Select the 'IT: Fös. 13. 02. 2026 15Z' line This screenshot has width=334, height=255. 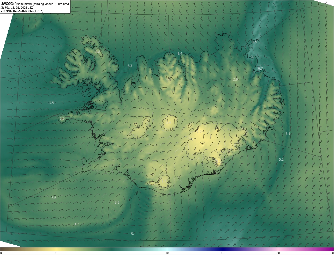coord(16,8)
